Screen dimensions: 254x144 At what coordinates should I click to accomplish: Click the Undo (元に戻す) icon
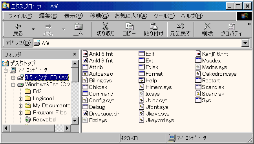[x=180, y=26]
